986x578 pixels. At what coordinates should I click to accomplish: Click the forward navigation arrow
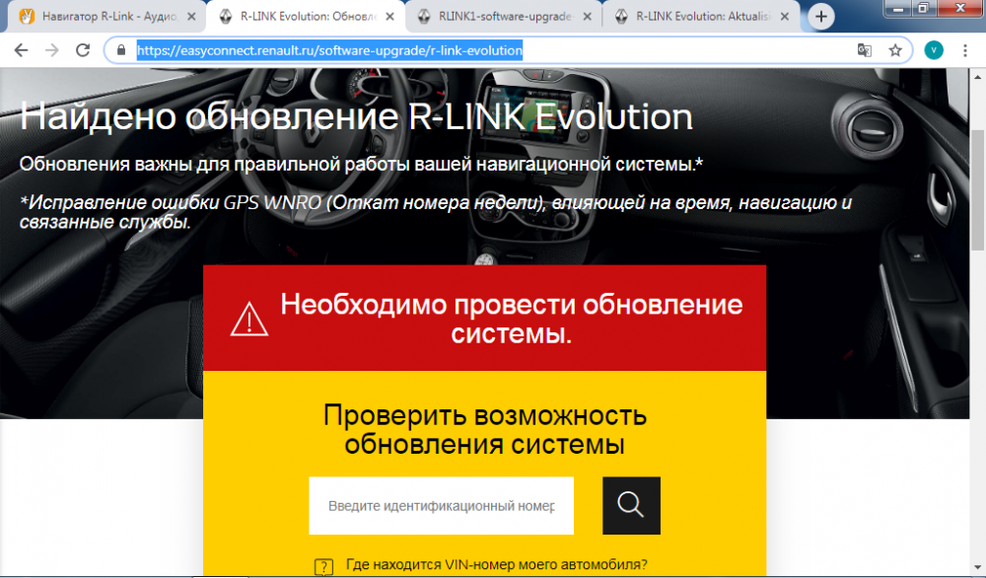coord(51,50)
